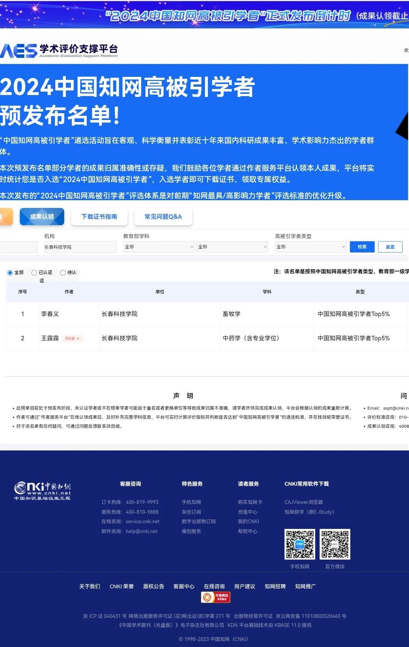Open the CAJViewer浏览器 download link
This screenshot has width=409, height=647.
[303, 502]
